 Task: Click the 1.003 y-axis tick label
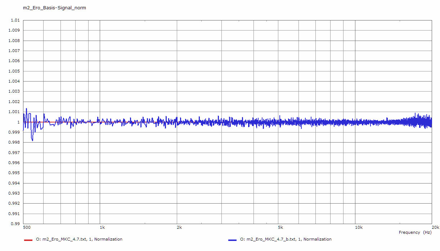[14, 92]
